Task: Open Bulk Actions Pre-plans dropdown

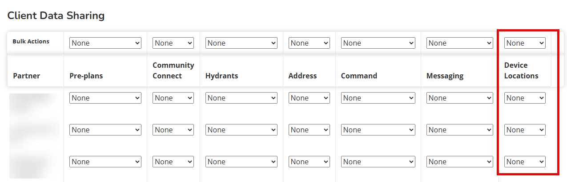Action: (x=105, y=43)
